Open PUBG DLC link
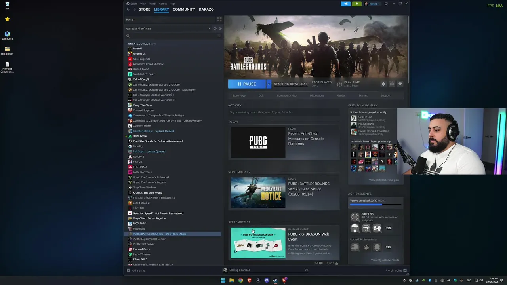This screenshot has height=285, width=507. 261,95
